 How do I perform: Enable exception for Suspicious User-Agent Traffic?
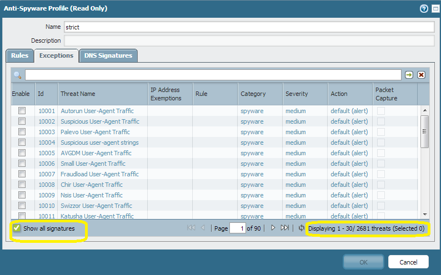[x=22, y=121]
